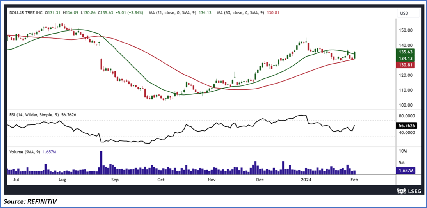This screenshot has width=427, height=208.
Task: Click the 150.00 price axis label
Action: [x=407, y=31]
